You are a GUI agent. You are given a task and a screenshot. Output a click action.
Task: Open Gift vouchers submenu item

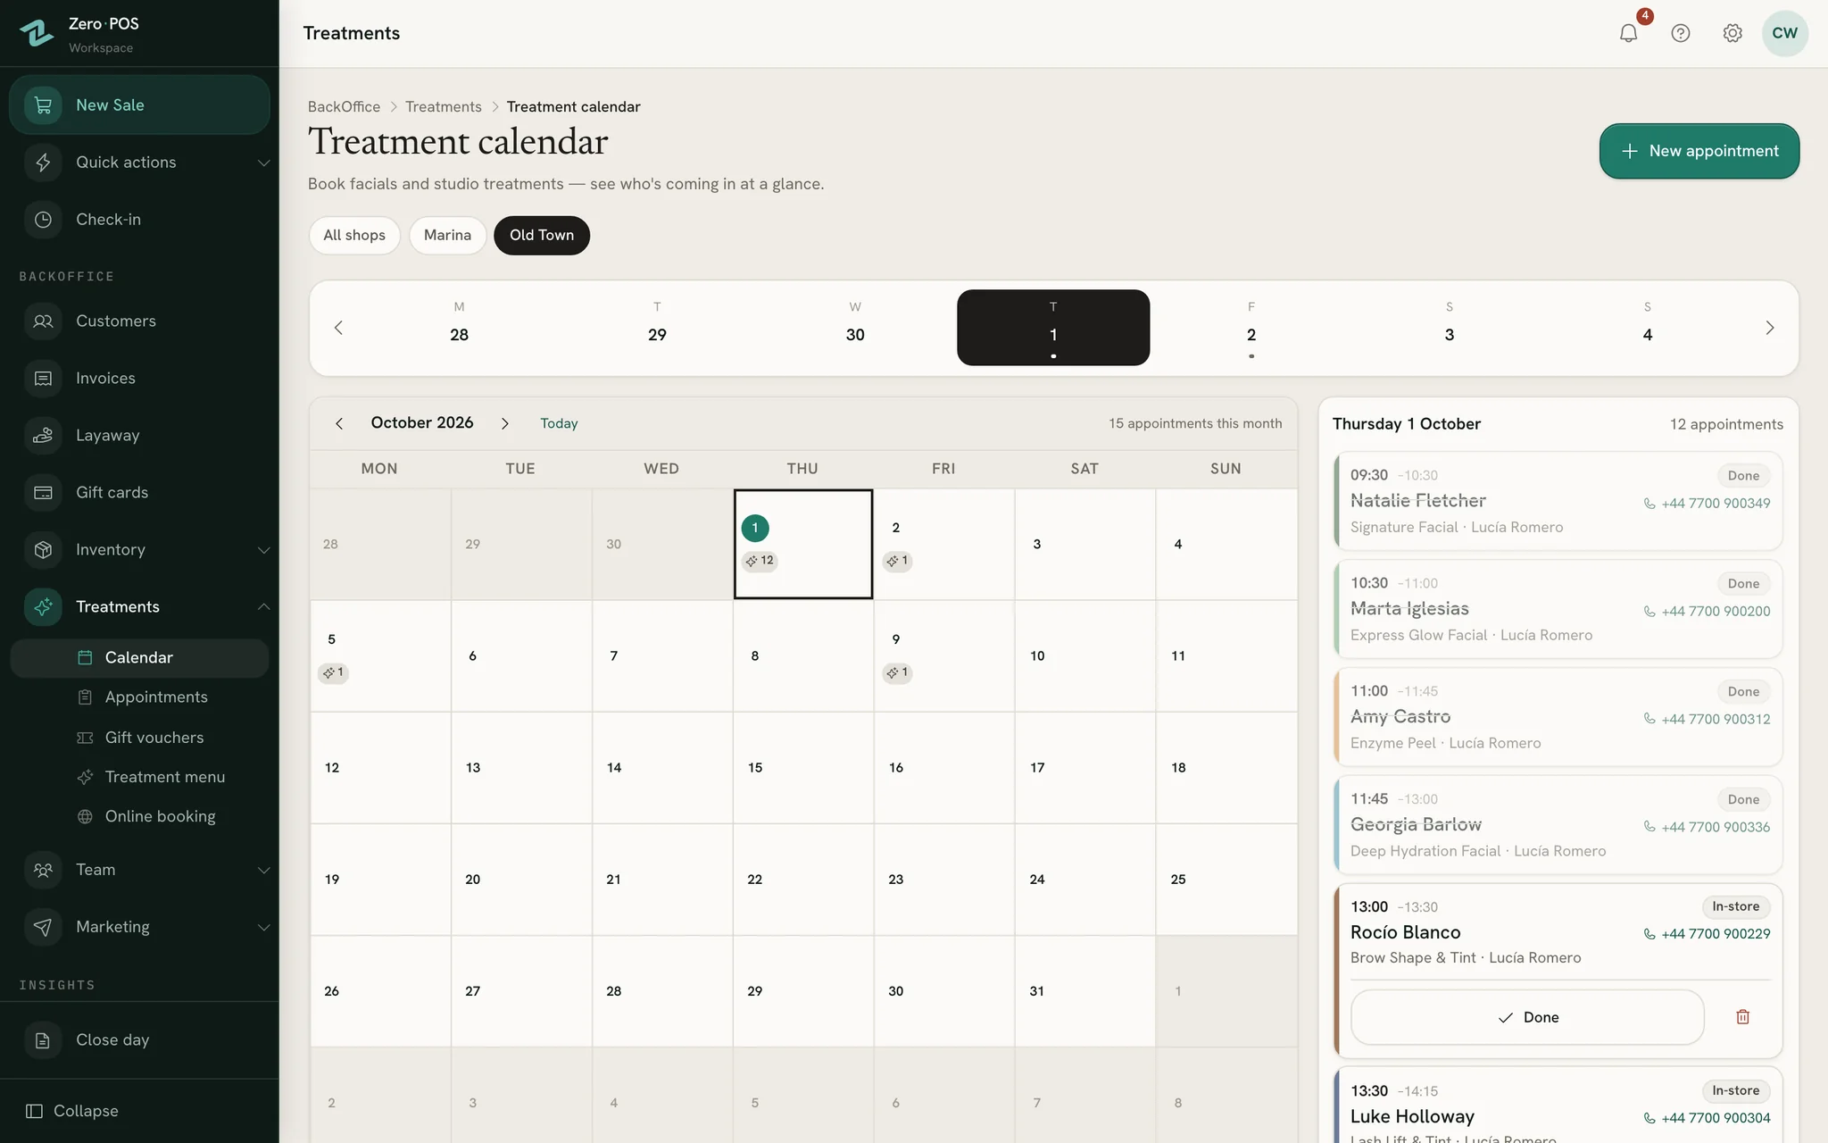[x=139, y=737]
